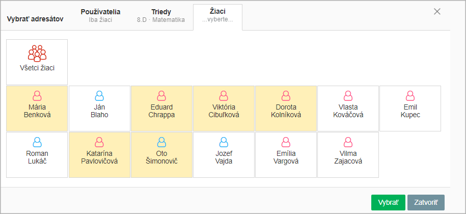Click Ján Blaho's blue person icon
The image size is (466, 214).
tap(99, 96)
